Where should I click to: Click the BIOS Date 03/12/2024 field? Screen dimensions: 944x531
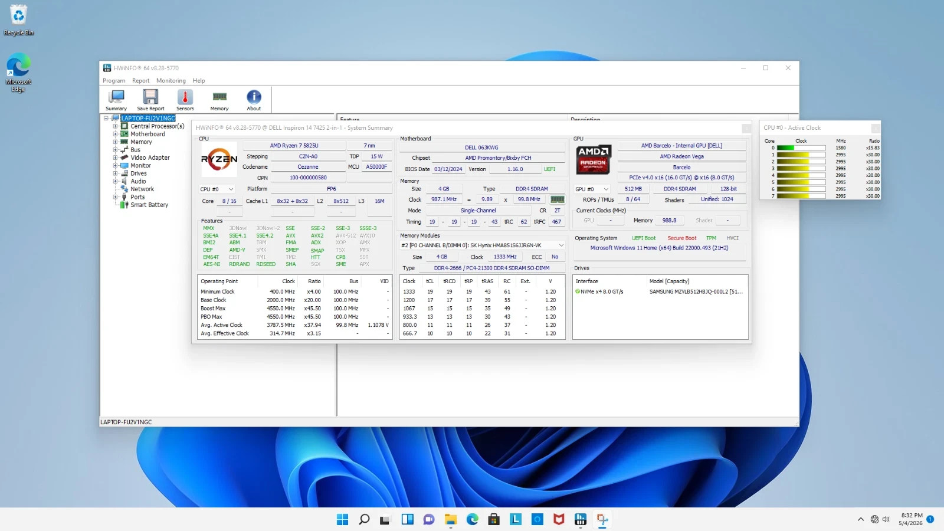coord(448,169)
